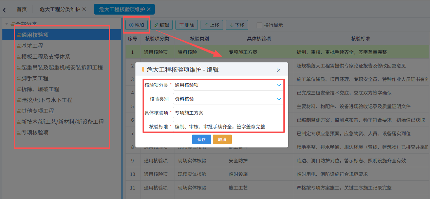Select row 1 cell 专项施工方案

click(x=259, y=52)
